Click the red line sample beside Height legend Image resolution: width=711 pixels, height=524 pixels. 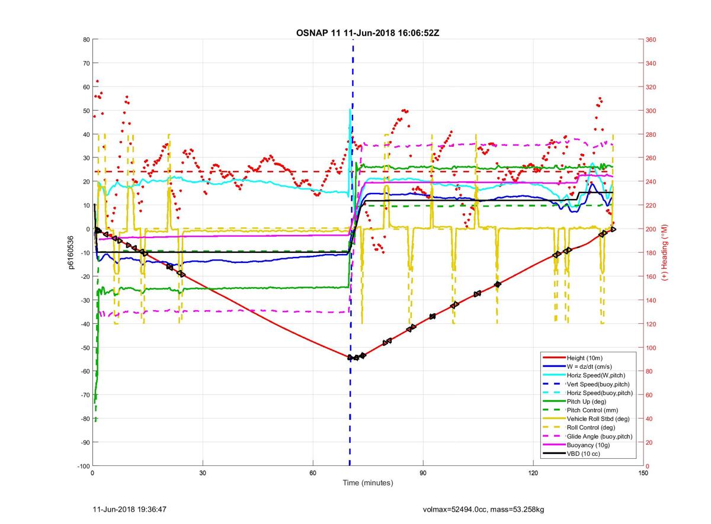(x=554, y=358)
